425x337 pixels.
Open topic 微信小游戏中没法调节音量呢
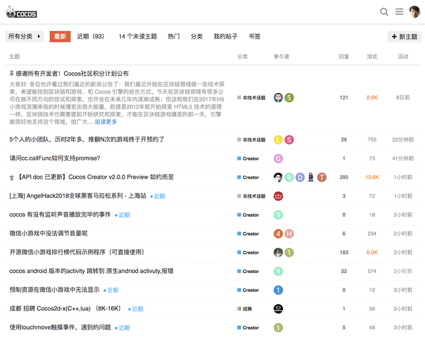click(49, 233)
